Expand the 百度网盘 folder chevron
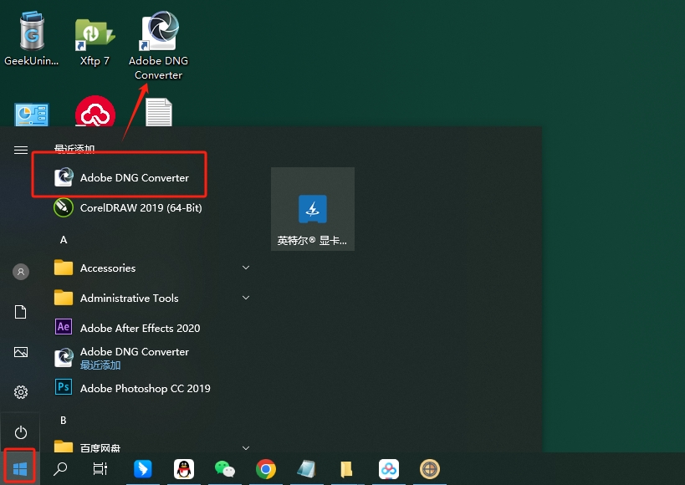This screenshot has width=685, height=485. tap(246, 448)
